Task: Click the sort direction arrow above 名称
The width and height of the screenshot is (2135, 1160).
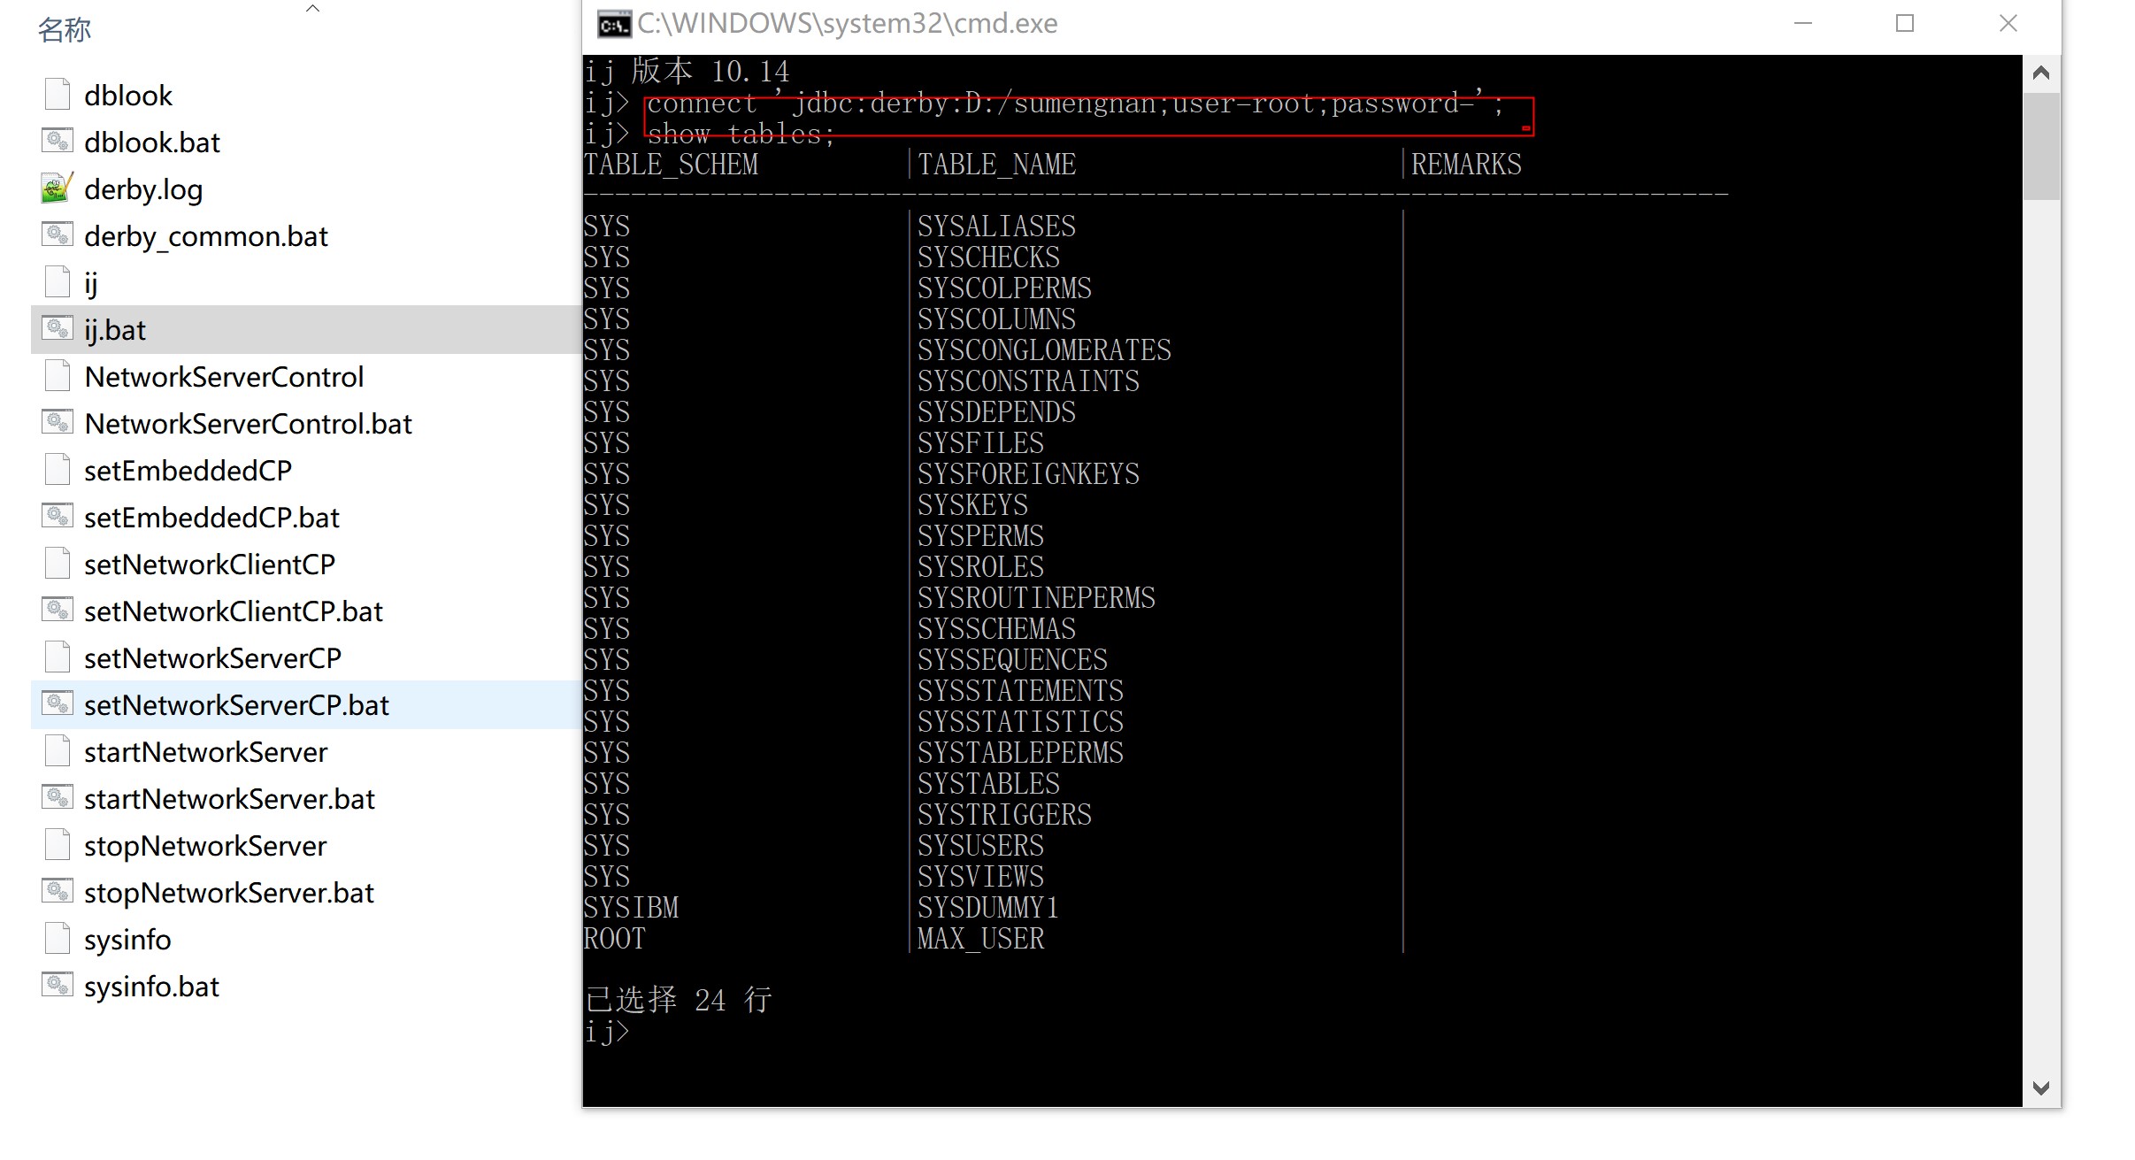Action: tap(311, 7)
